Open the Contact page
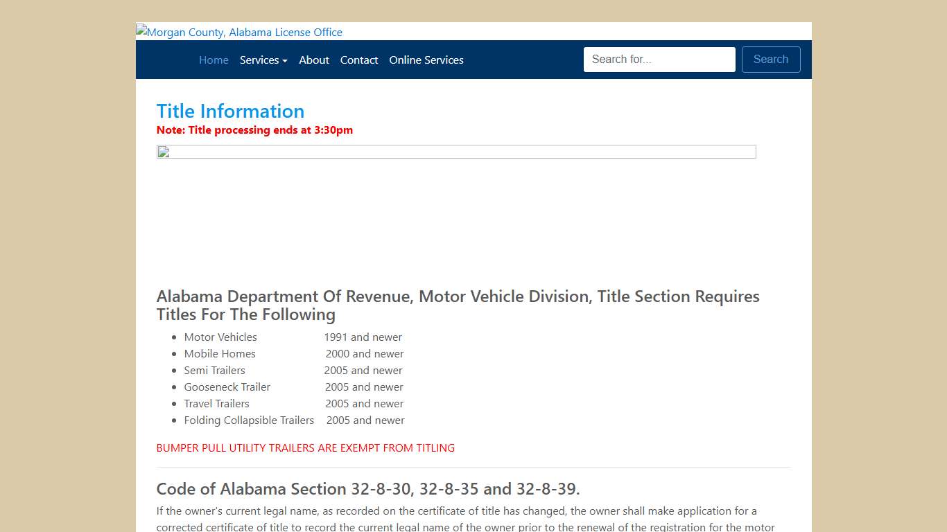This screenshot has height=532, width=947. [x=359, y=60]
